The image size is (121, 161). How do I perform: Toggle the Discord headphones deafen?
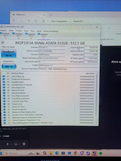click(16, 144)
